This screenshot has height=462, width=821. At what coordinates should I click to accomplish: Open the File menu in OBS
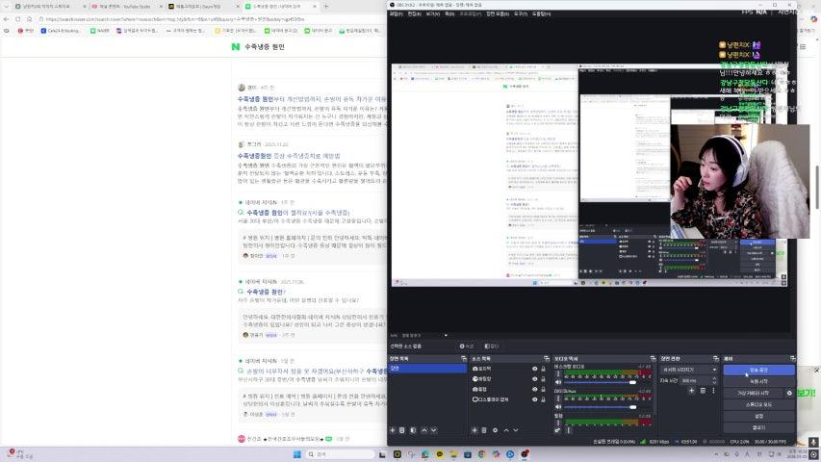[x=397, y=14]
